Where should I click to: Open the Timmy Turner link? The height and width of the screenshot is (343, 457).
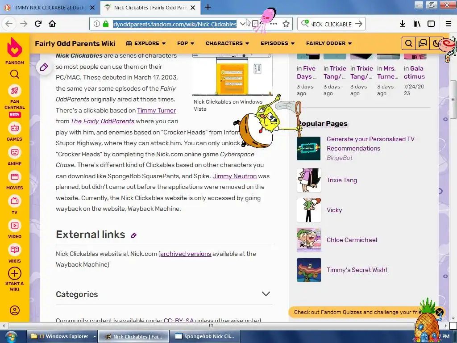point(157,111)
